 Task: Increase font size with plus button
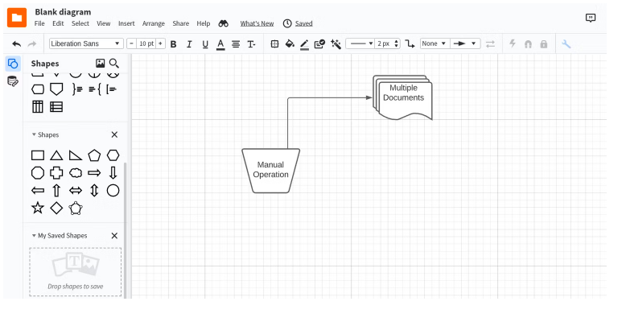(x=160, y=43)
